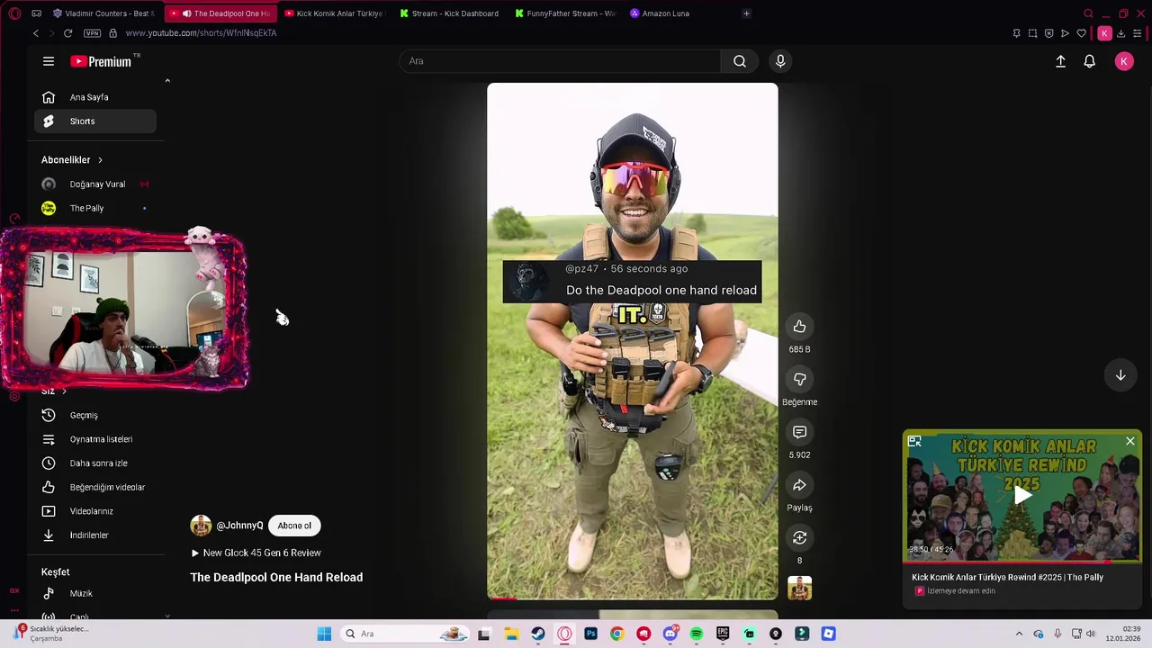
Task: Switch to Kick Komik Anlar Türkiye tab
Action: tap(333, 13)
